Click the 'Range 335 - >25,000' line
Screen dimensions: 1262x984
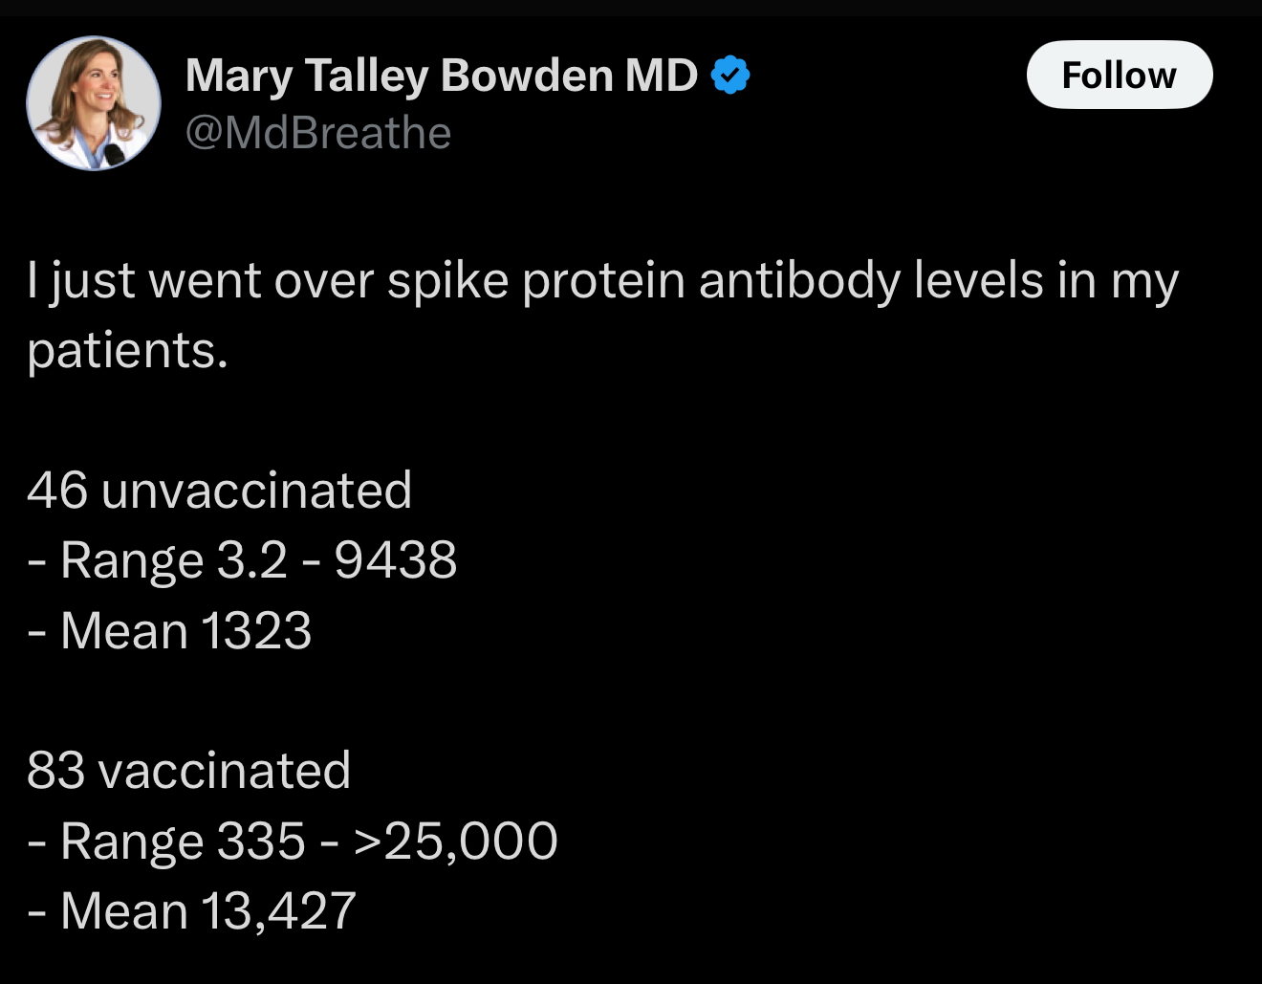point(293,842)
